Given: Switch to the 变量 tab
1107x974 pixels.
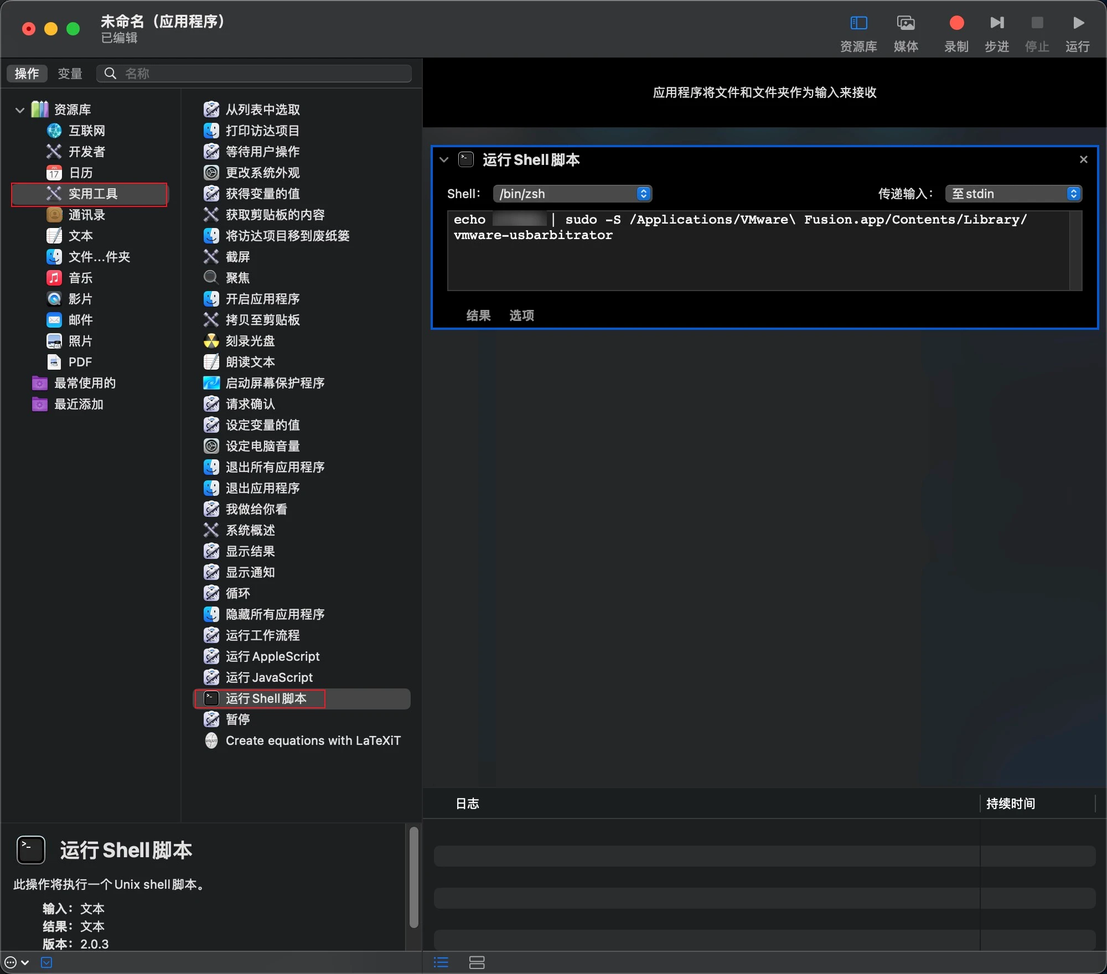Looking at the screenshot, I should (70, 74).
